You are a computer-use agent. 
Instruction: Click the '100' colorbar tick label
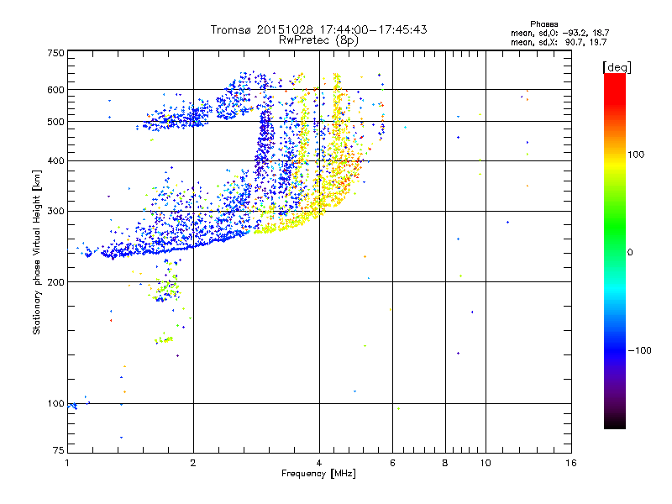pos(636,155)
